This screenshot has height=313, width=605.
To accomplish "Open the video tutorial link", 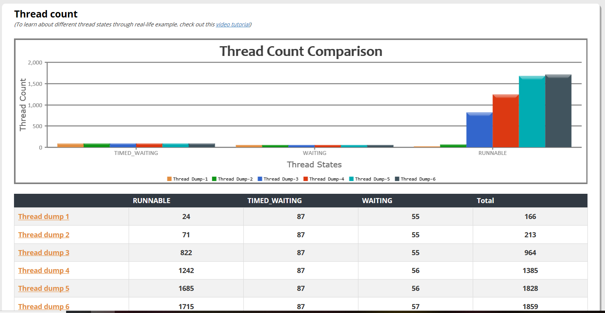I will coord(232,24).
